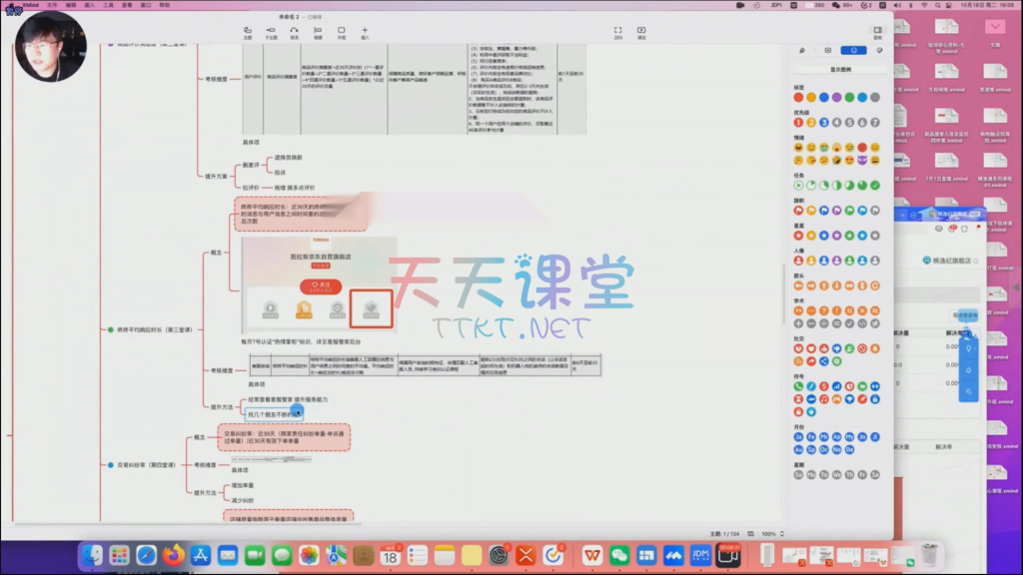The image size is (1023, 575).
Task: Start Pitch (演说) presentation mode
Action: [x=641, y=31]
